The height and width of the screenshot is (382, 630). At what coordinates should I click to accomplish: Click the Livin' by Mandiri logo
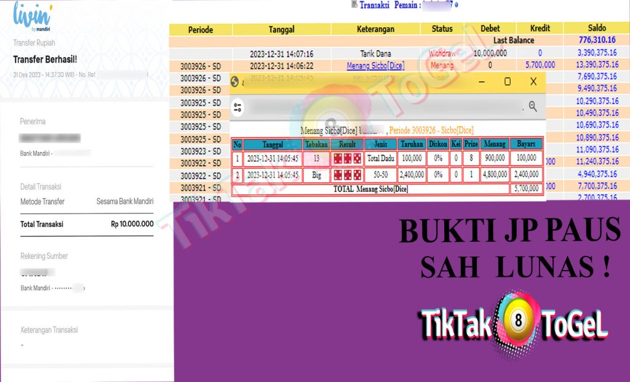33,17
